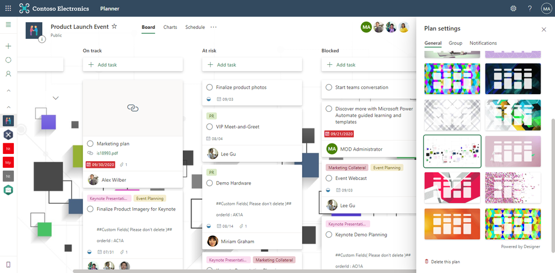Add task in Blocked bucket
Screen dimensions: 555x273
[x=368, y=65]
